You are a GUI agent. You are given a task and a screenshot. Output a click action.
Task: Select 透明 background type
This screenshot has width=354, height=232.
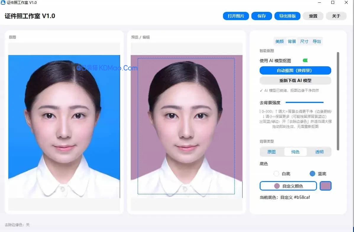click(319, 152)
